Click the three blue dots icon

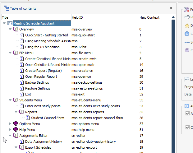[187, 42]
